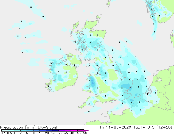This screenshot has width=174, height=134.
Task: Click the arrow tip of the color scale
Action: 87,130
